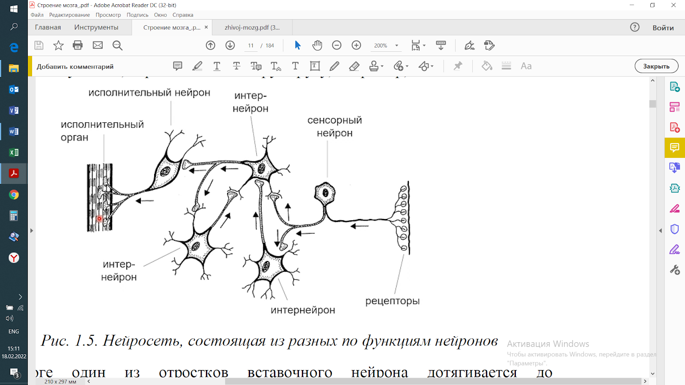The height and width of the screenshot is (385, 685).
Task: Open the Редактирование menu
Action: click(69, 15)
